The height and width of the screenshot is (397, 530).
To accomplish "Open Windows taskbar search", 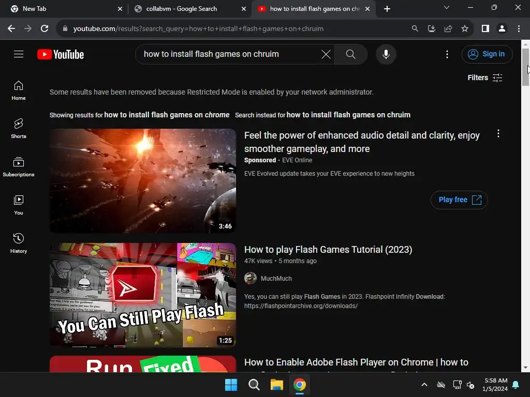I will click(254, 385).
